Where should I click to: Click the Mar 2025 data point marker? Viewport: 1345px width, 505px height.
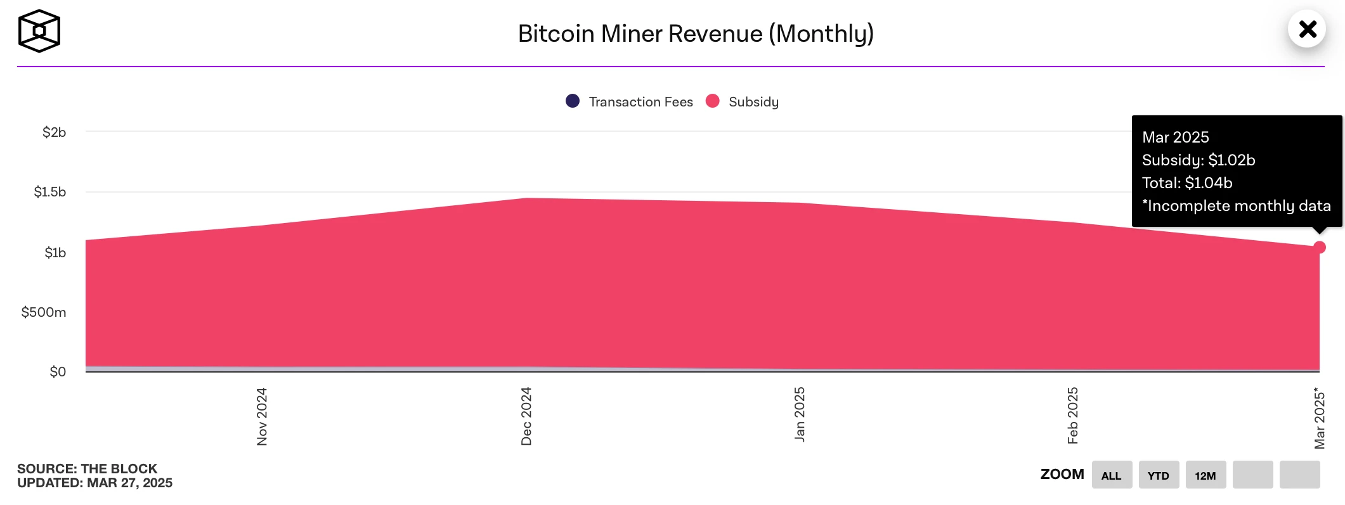1320,247
